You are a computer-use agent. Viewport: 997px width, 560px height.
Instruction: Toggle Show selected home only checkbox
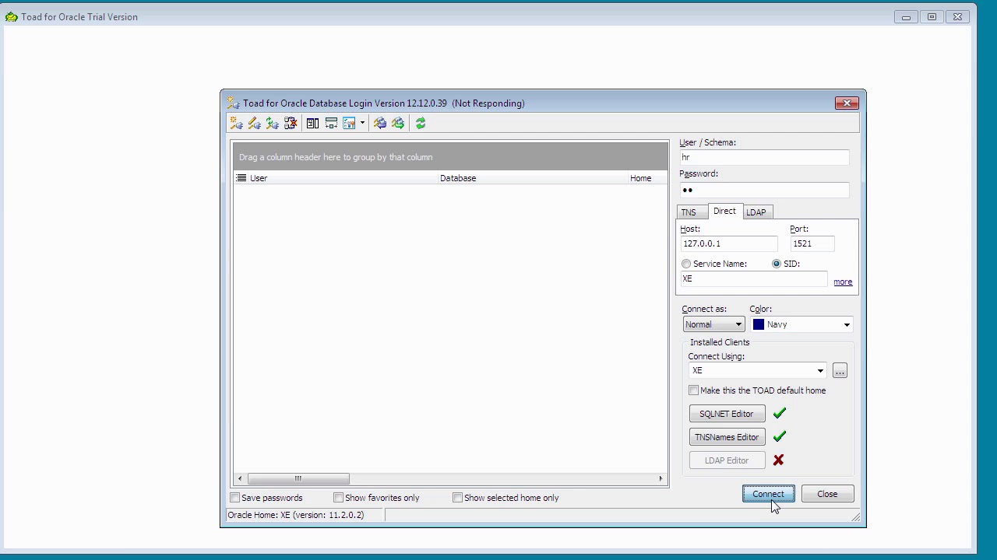click(x=458, y=498)
